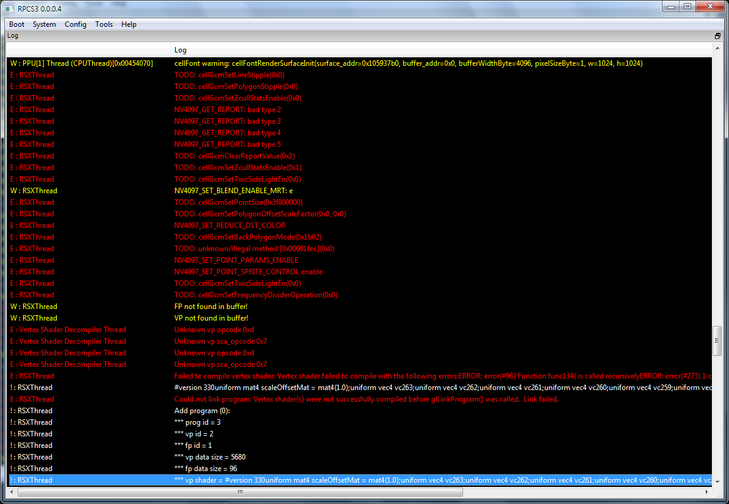Open the Help menu
The height and width of the screenshot is (504, 729).
(x=129, y=24)
